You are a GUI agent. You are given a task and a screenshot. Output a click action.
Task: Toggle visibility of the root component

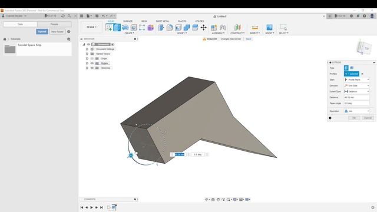[88, 45]
